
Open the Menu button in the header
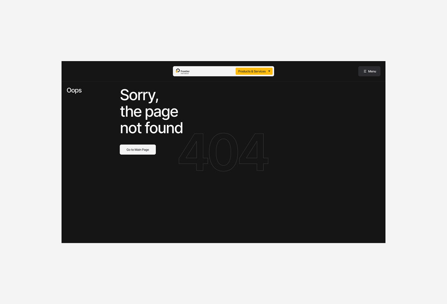click(369, 71)
